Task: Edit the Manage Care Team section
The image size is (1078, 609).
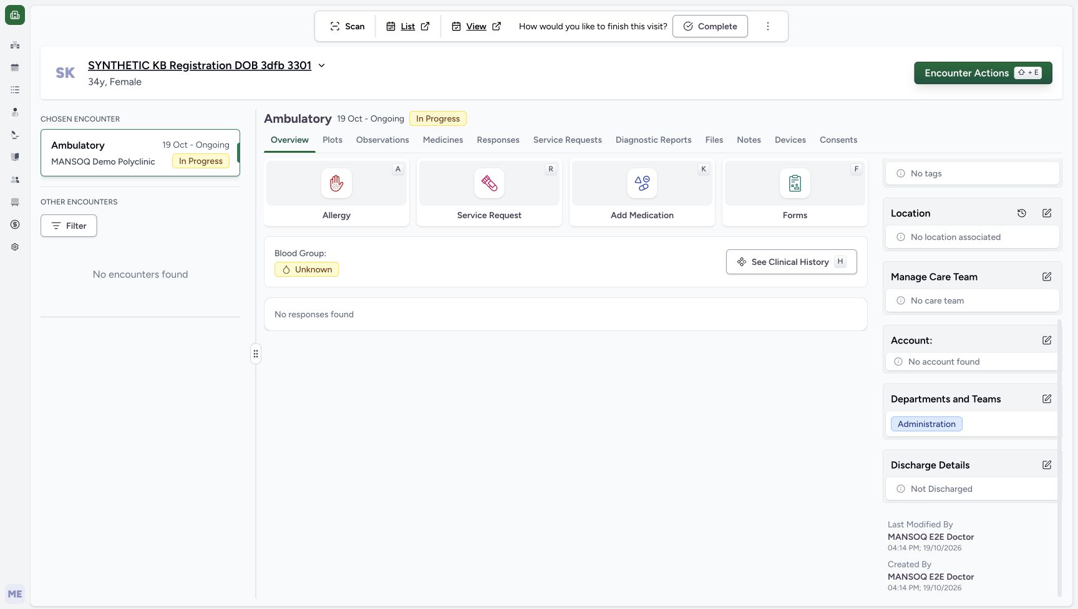Action: pyautogui.click(x=1047, y=277)
